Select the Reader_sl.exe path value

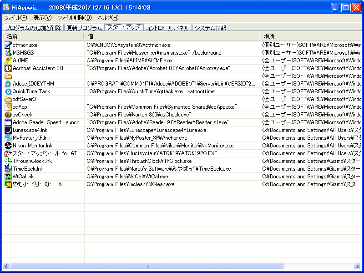coord(157,122)
